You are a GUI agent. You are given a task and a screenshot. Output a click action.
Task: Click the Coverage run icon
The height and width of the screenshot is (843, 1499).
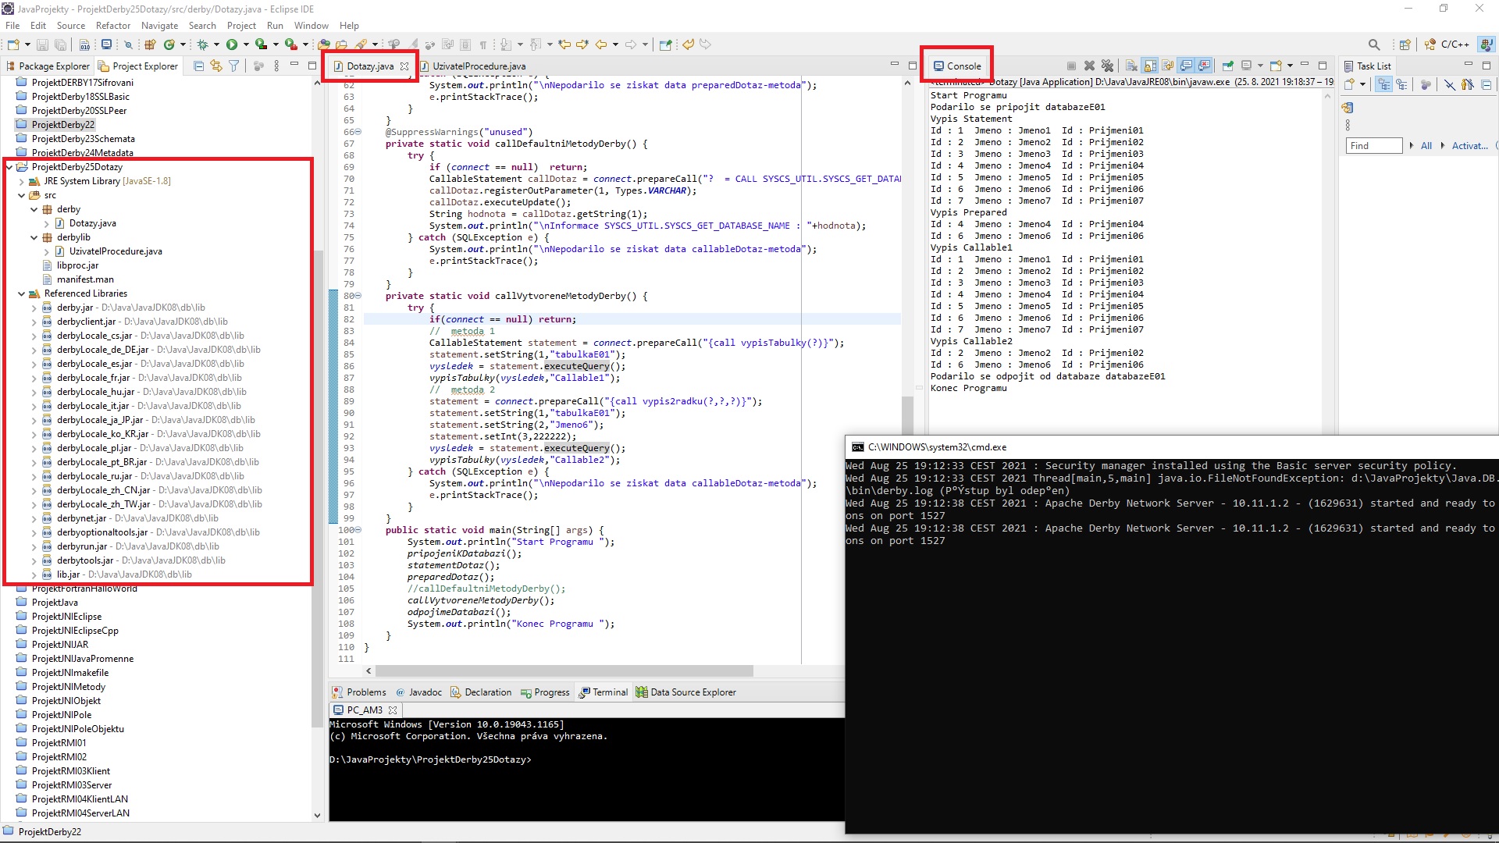(x=261, y=44)
